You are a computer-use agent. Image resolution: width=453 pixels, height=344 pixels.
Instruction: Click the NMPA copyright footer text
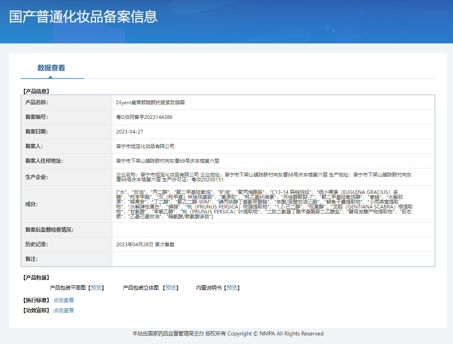[x=228, y=333]
